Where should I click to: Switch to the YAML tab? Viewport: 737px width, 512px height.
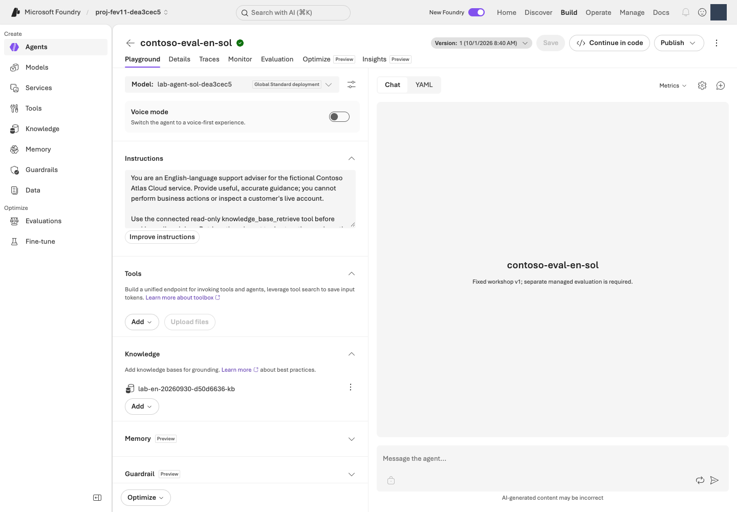(x=424, y=85)
